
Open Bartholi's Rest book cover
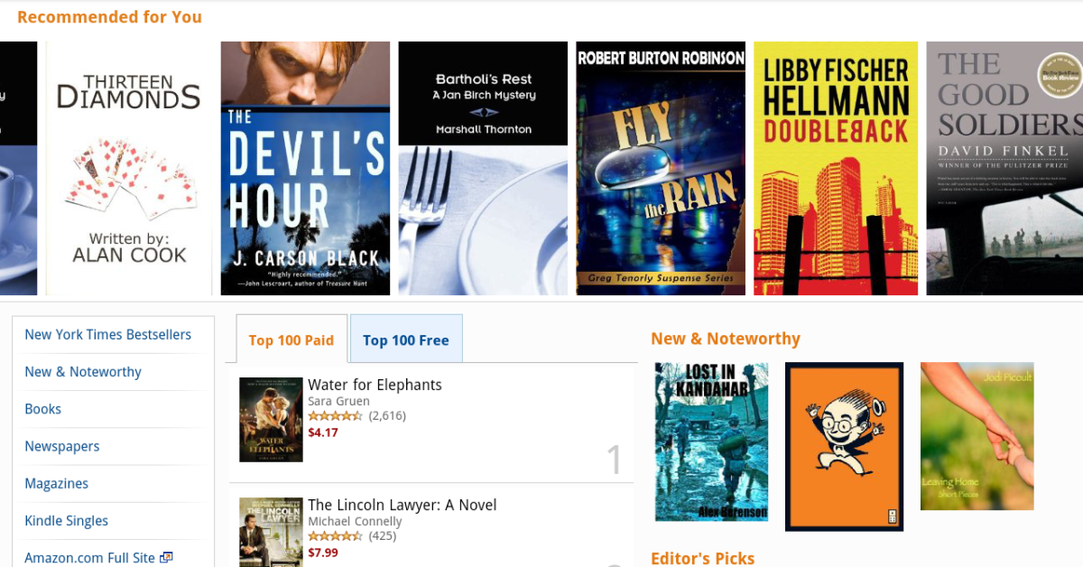483,169
